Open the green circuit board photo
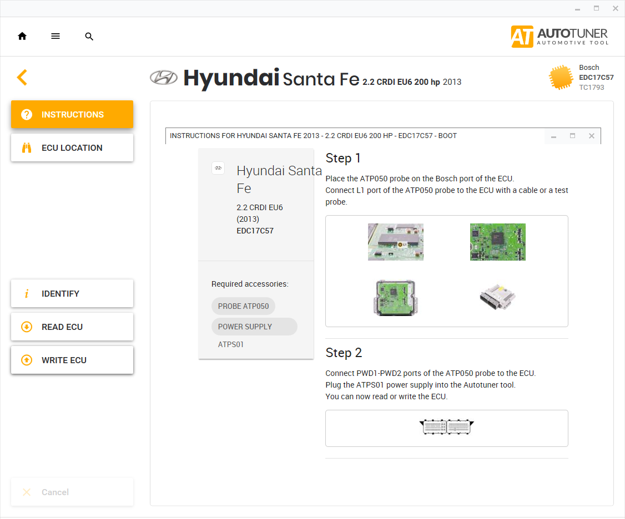625x519 pixels. pyautogui.click(x=497, y=242)
